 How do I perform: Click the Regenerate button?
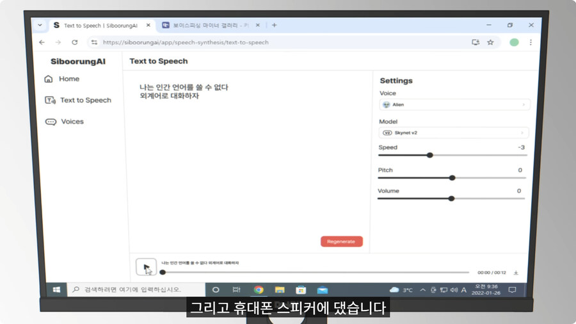point(342,241)
